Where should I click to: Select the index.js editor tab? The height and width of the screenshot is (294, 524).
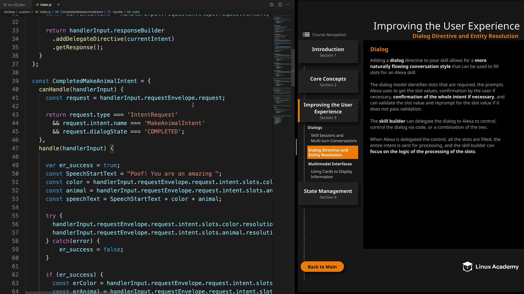(x=46, y=5)
